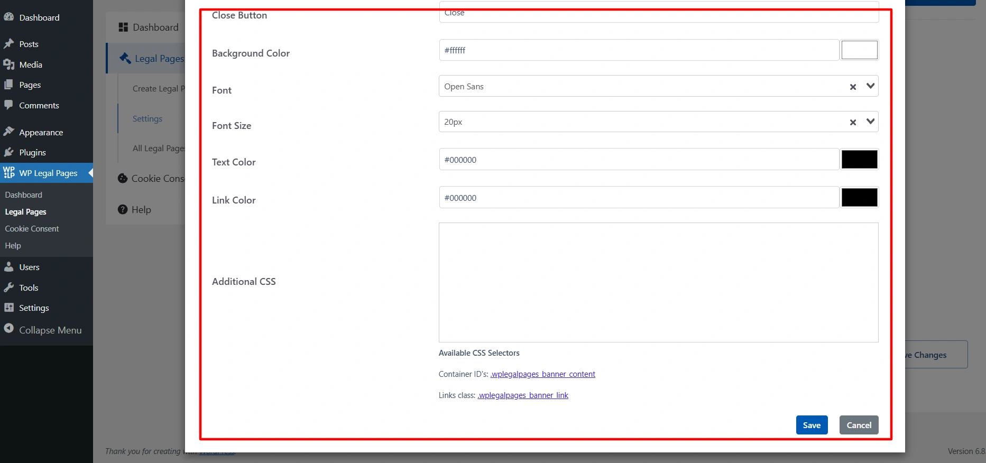Click the Close Button text input
This screenshot has width=986, height=463.
[659, 12]
